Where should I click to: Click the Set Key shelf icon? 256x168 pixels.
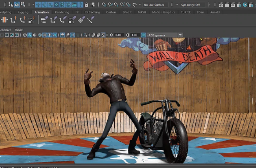pos(5,20)
